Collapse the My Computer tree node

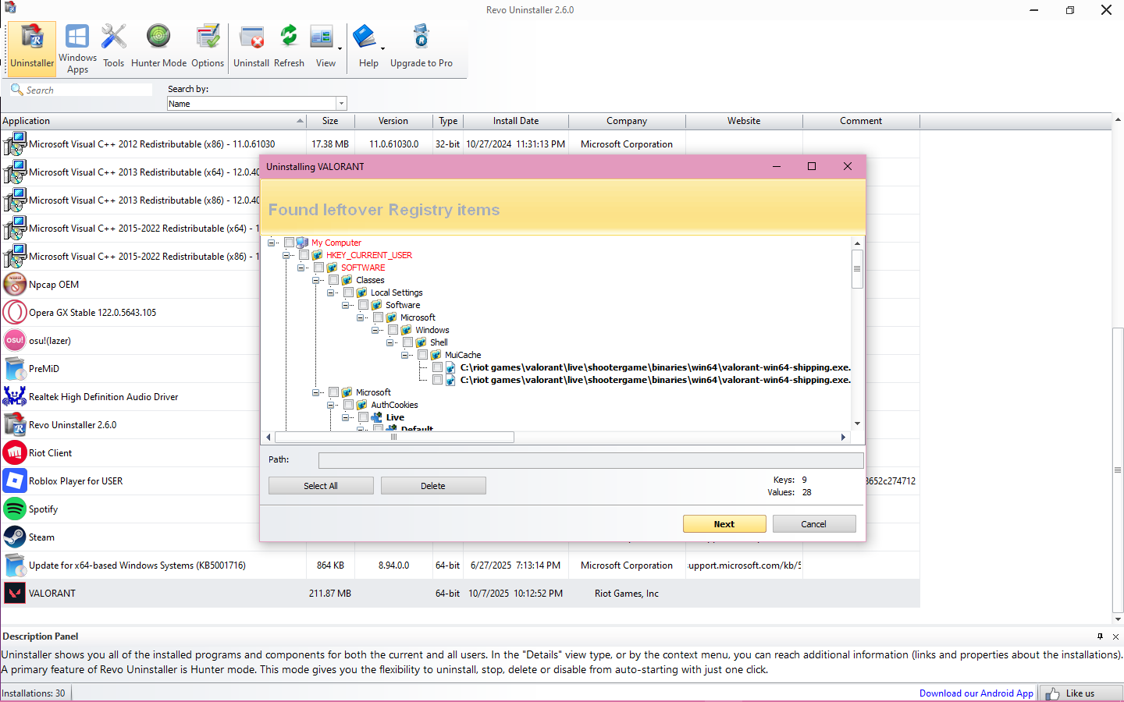coord(271,243)
